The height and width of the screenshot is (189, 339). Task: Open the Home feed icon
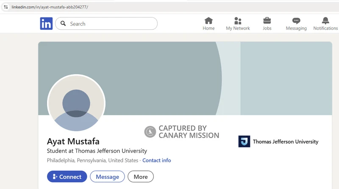click(208, 21)
